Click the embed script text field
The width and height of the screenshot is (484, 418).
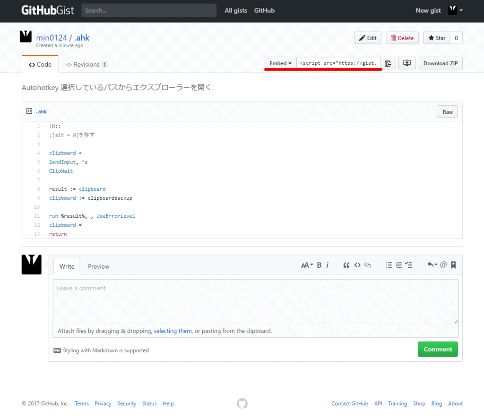(x=338, y=63)
